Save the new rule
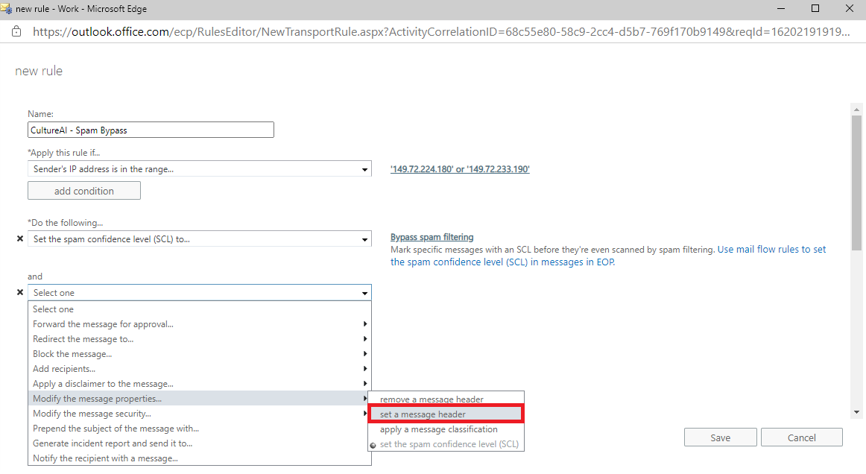The image size is (866, 474). point(720,437)
